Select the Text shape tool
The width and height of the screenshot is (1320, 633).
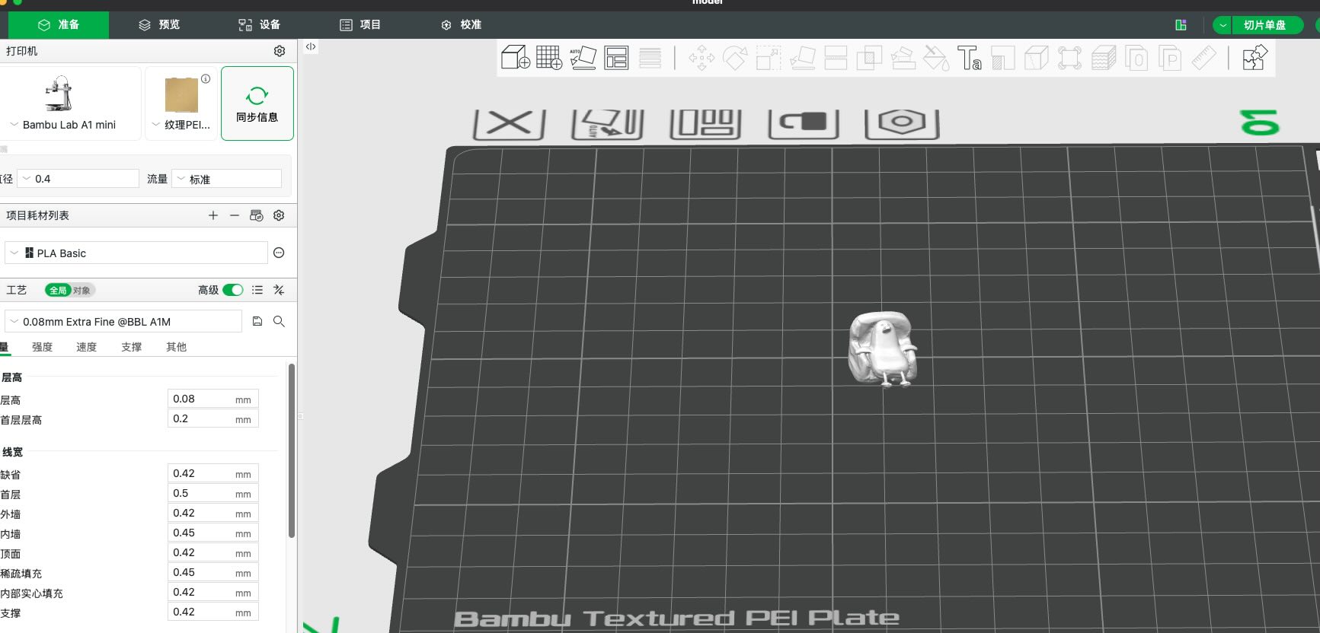[x=969, y=58]
